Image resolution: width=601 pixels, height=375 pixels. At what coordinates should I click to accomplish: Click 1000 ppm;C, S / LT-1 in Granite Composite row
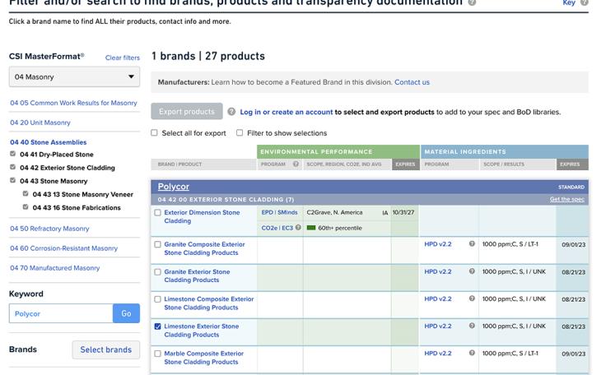pos(510,244)
